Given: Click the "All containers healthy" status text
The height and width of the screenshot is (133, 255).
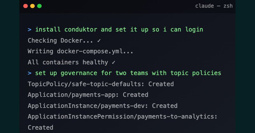Looking at the screenshot, I should click(68, 62).
